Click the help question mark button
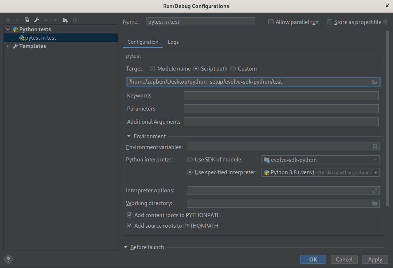Screen dimensions: 393x268 click(8, 259)
